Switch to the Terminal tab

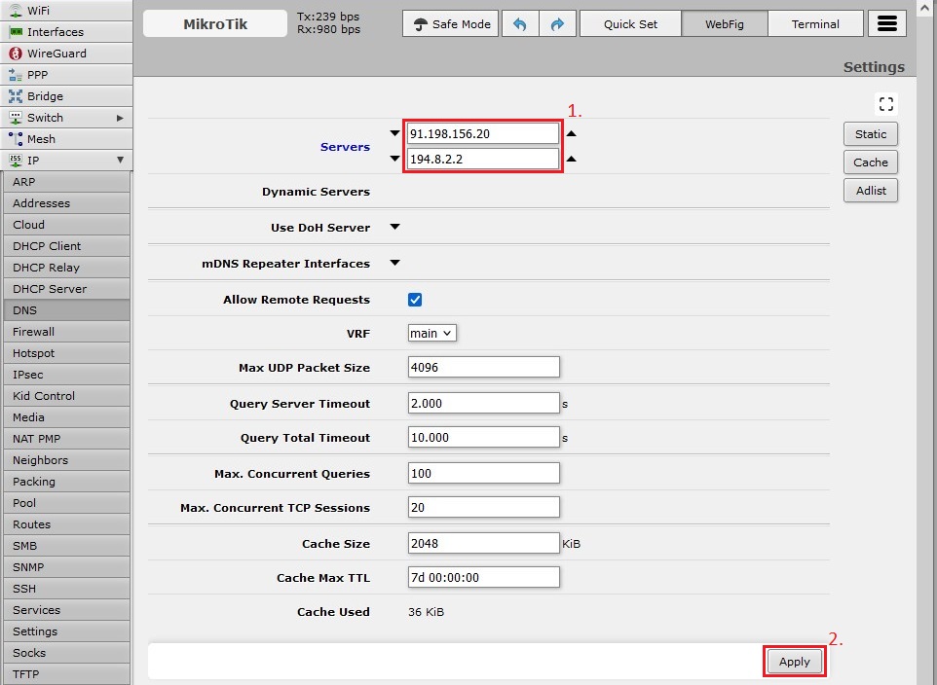[815, 24]
